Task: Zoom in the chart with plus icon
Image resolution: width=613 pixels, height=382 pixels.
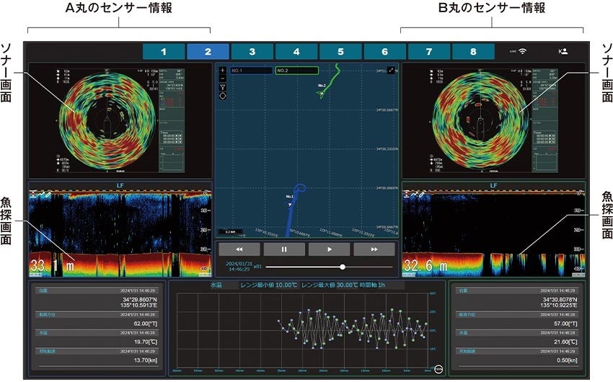Action: click(223, 71)
